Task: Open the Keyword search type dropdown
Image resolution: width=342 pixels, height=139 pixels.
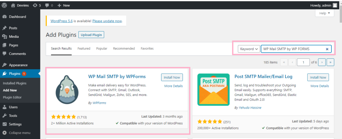Action: 249,49
